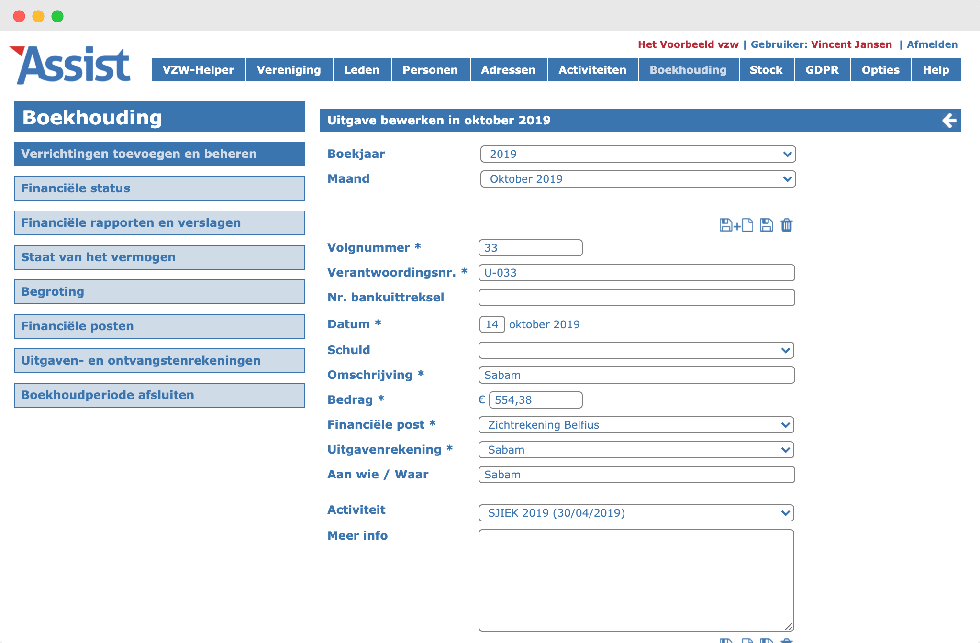Click the save-and-new icon above Volgnummer
This screenshot has width=980, height=643.
click(736, 225)
